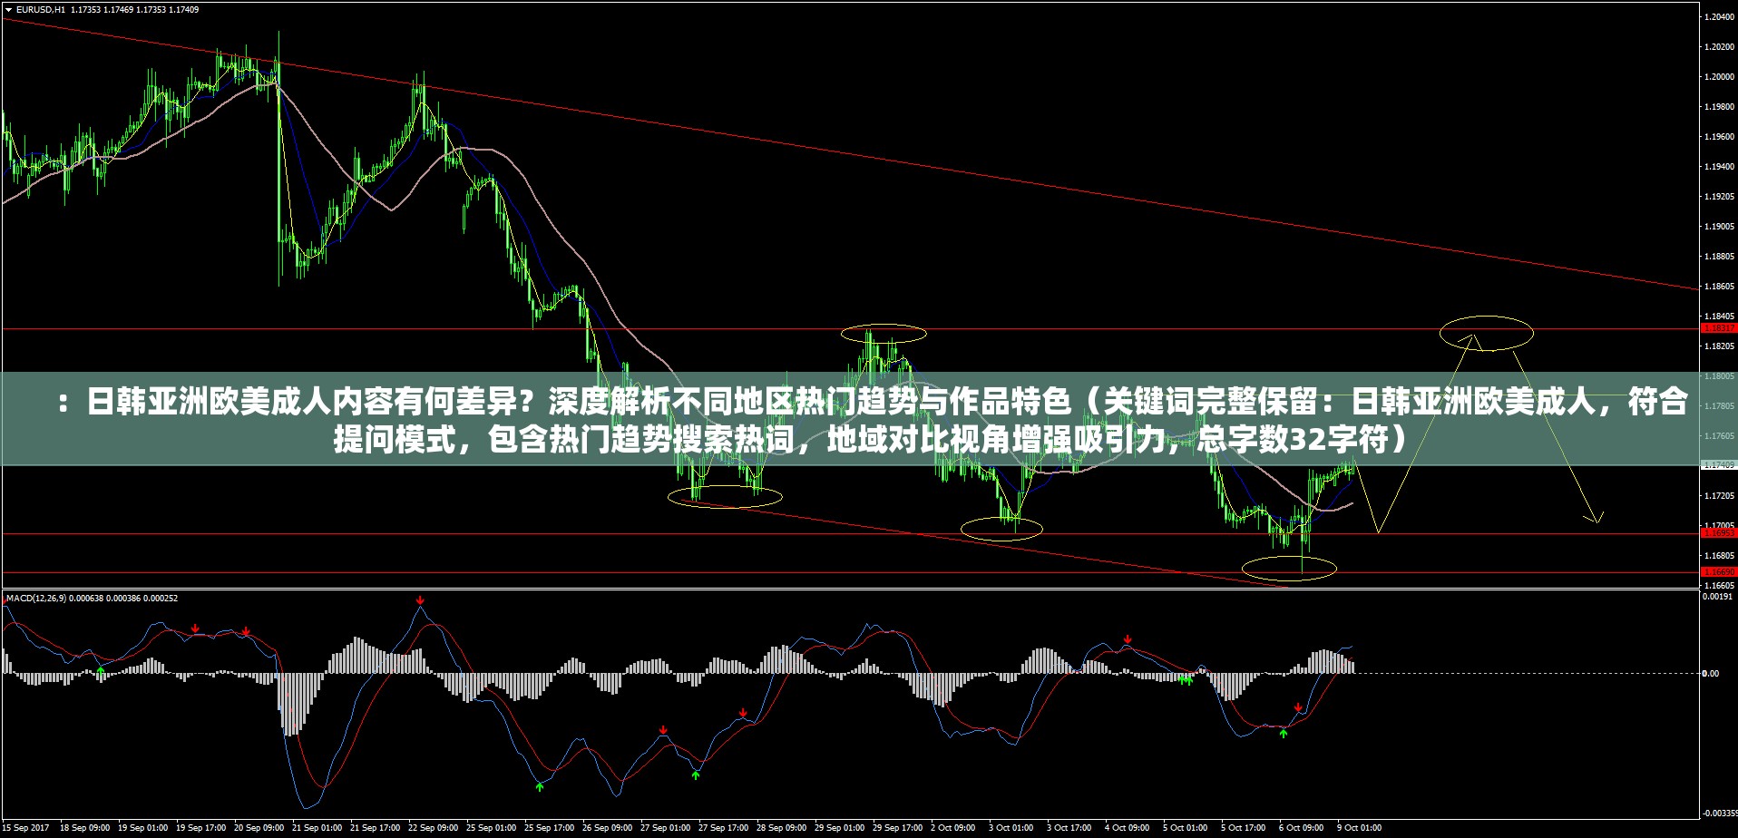The width and height of the screenshot is (1738, 838).
Task: Click the green up arrow below 6 Oct MACD trough
Action: point(1284,733)
